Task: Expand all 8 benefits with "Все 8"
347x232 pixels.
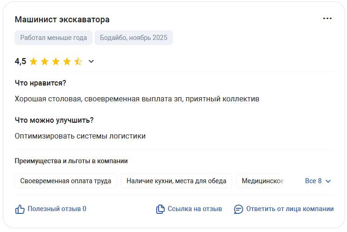Action: (x=313, y=181)
